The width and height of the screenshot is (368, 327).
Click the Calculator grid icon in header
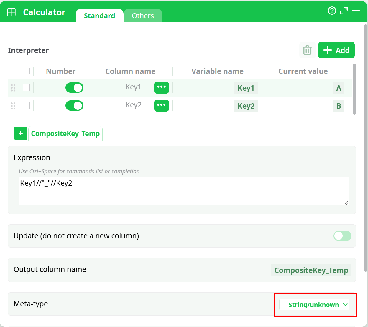pos(11,12)
